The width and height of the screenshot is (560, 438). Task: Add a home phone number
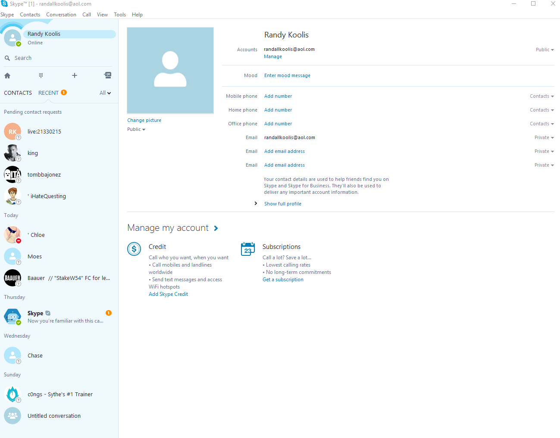click(x=278, y=110)
